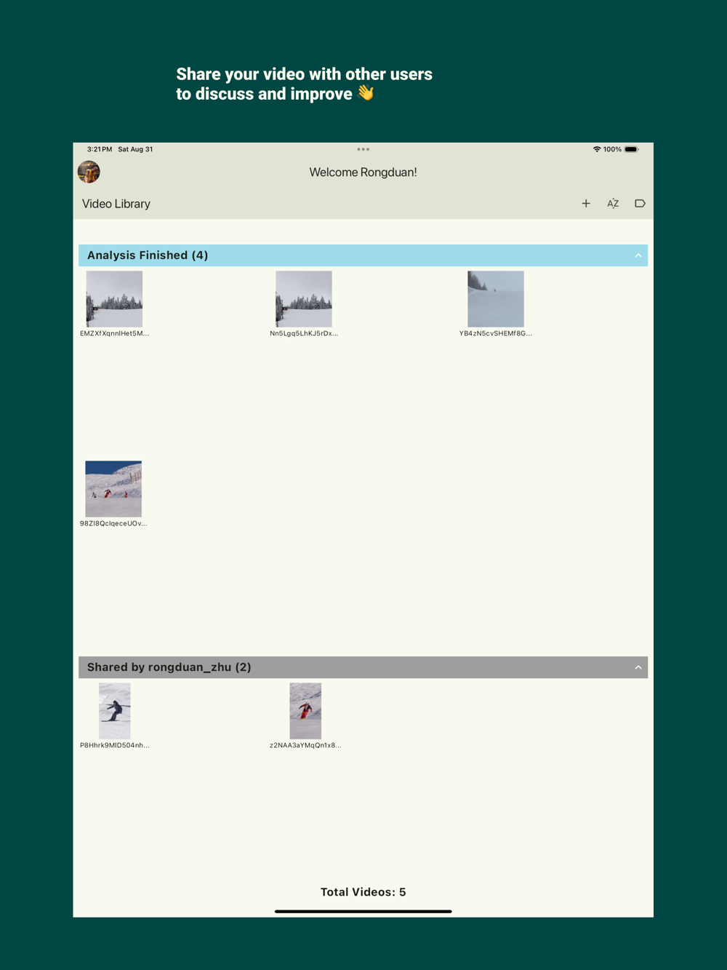Screen dimensions: 727x970
Task: Click the Welcome Rongduan! heading
Action: [363, 172]
